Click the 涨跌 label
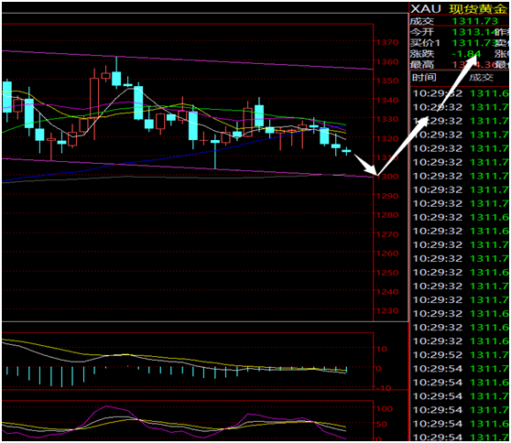The height and width of the screenshot is (443, 511). [x=421, y=54]
